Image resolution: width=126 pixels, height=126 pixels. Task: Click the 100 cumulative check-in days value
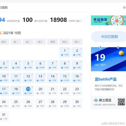pyautogui.click(x=28, y=20)
